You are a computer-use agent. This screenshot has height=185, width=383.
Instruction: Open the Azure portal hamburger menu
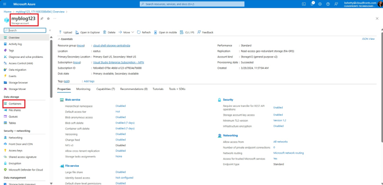pos(5,4)
